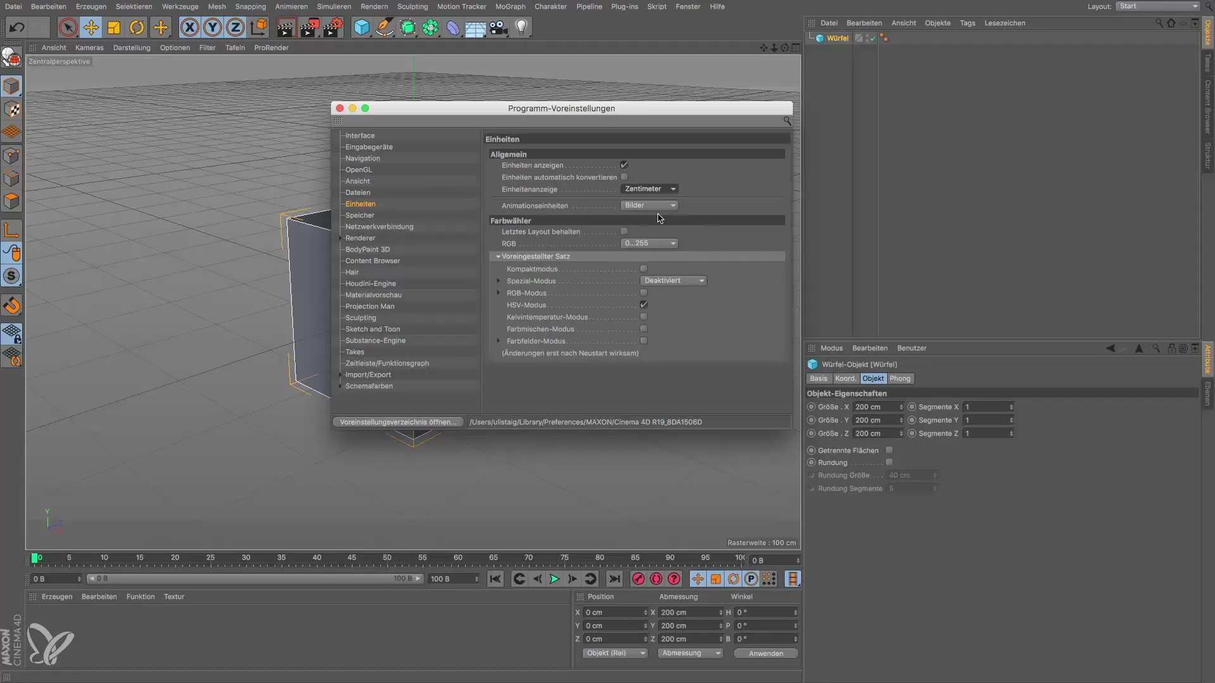Click timeline preview range slider bar
The width and height of the screenshot is (1215, 683).
tap(254, 579)
